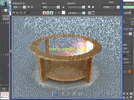The image size is (134, 100).
Task: Toggle the red channel display
Action: [x=44, y=13]
